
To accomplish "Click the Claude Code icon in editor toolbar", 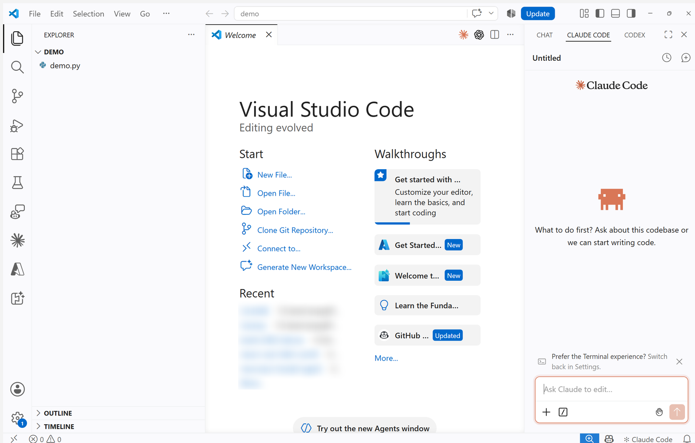I will pos(463,35).
